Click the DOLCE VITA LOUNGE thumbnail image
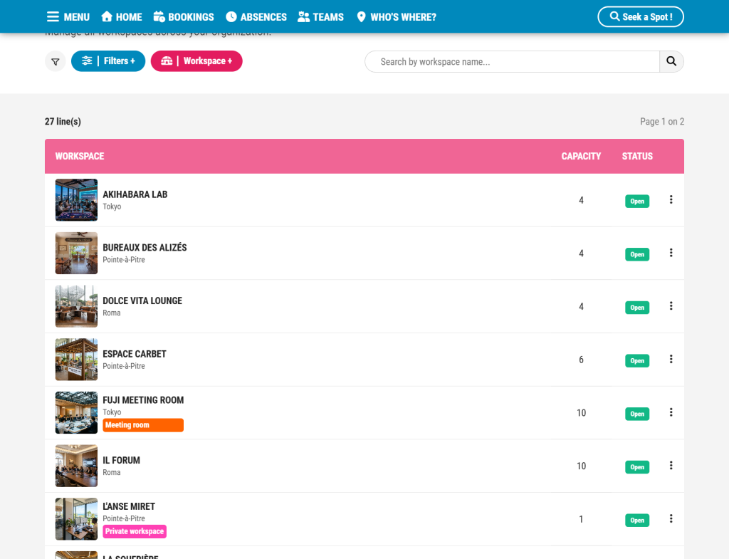 pyautogui.click(x=76, y=306)
